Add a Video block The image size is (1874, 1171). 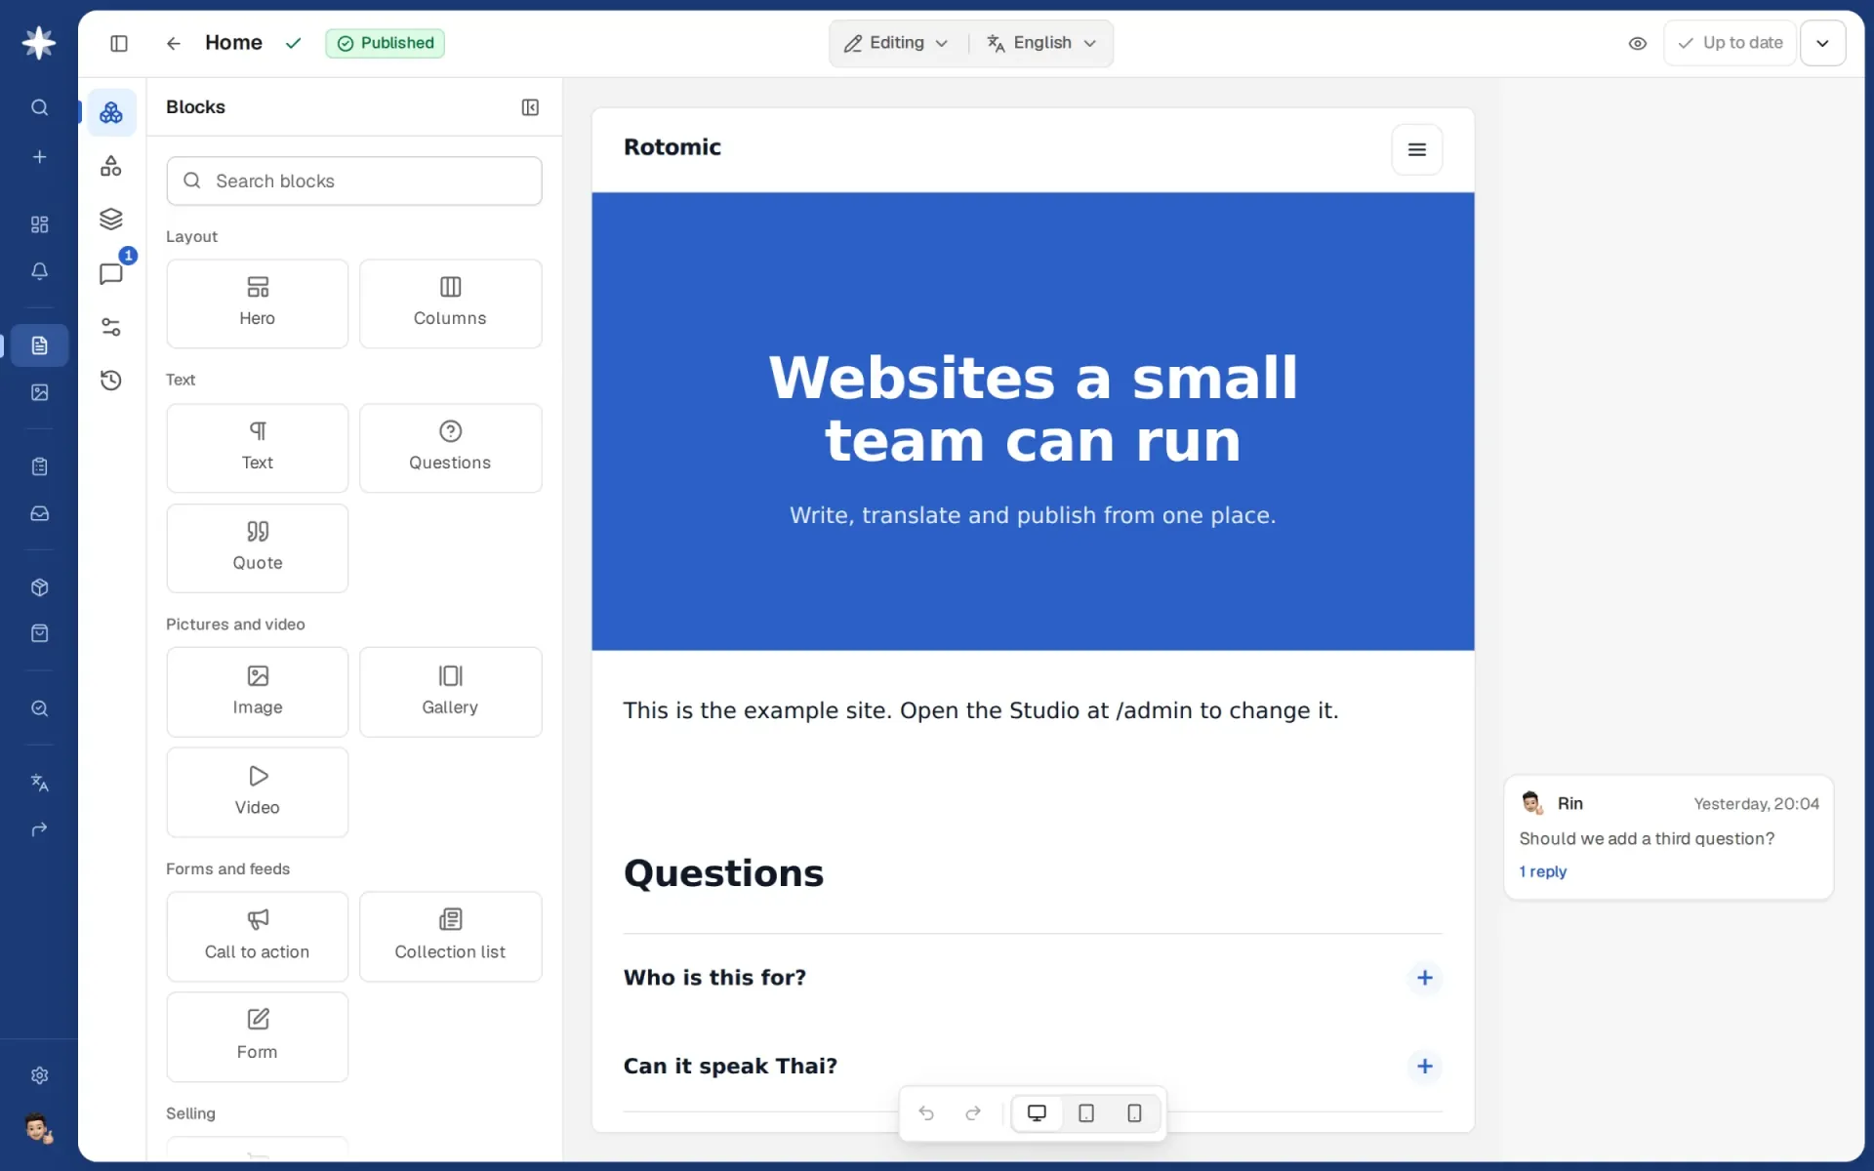pyautogui.click(x=258, y=792)
